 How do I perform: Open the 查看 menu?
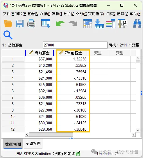pos(33,14)
